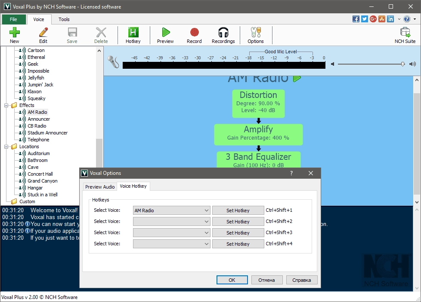Click the blue help question-mark icon
Viewport: 421px width, 302px height.
pos(407,19)
